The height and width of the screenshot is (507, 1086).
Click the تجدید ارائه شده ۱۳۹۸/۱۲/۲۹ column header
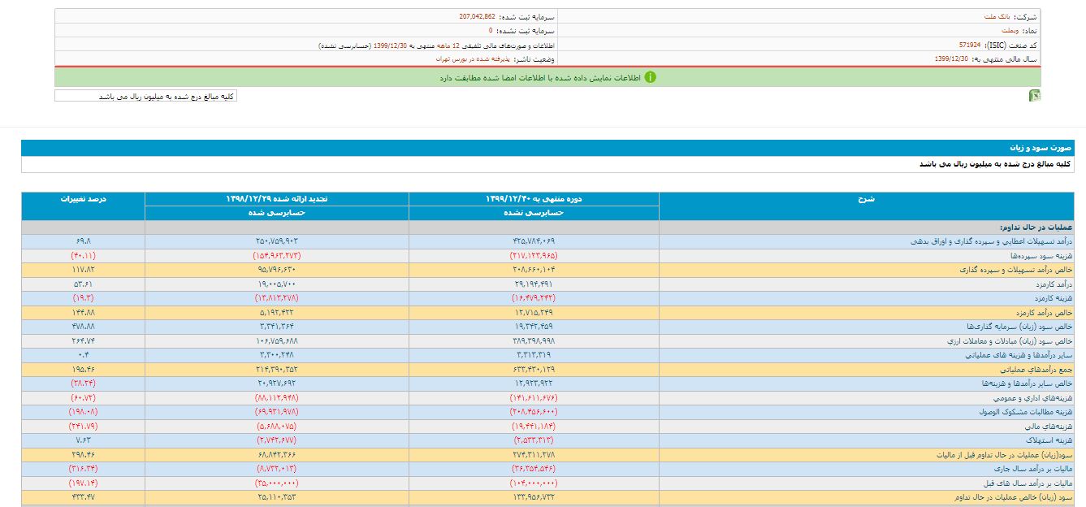(276, 199)
